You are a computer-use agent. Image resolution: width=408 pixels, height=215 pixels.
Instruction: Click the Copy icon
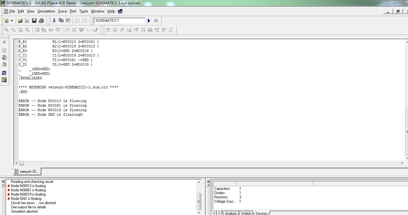(61, 21)
